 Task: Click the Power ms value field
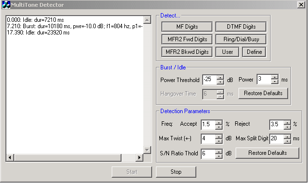264,79
